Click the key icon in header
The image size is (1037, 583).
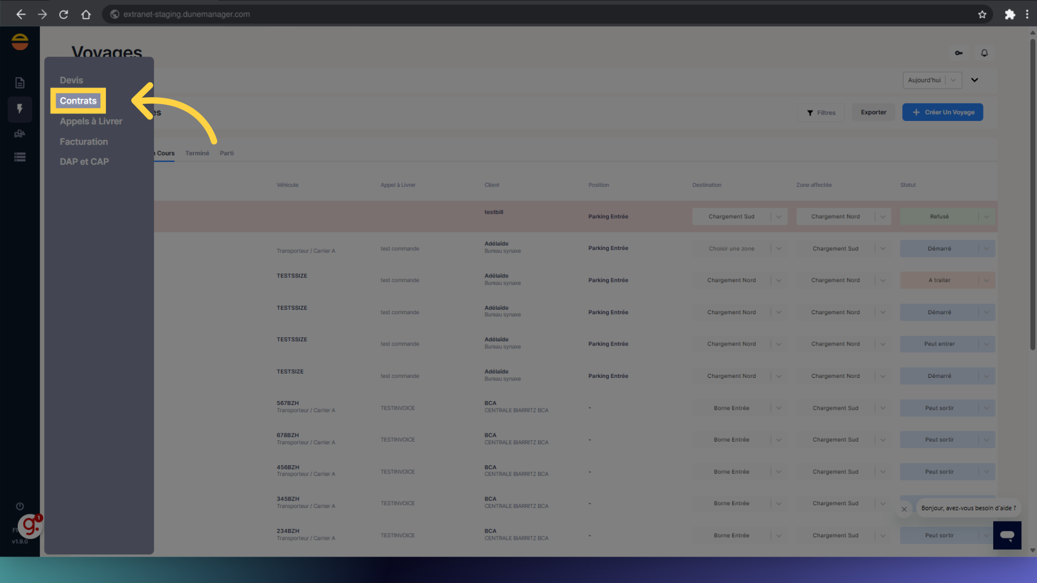959,53
